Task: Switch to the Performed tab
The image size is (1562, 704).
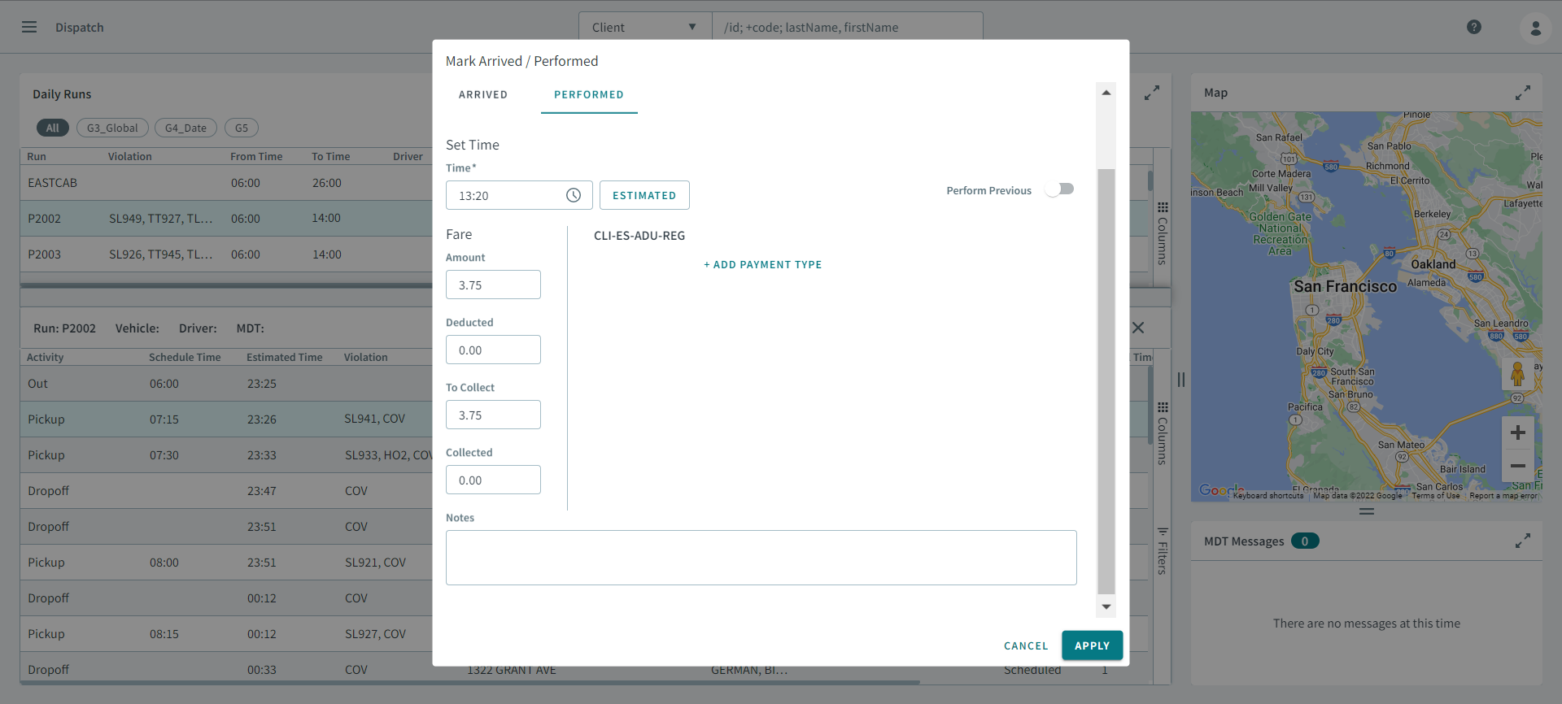Action: pyautogui.click(x=589, y=94)
